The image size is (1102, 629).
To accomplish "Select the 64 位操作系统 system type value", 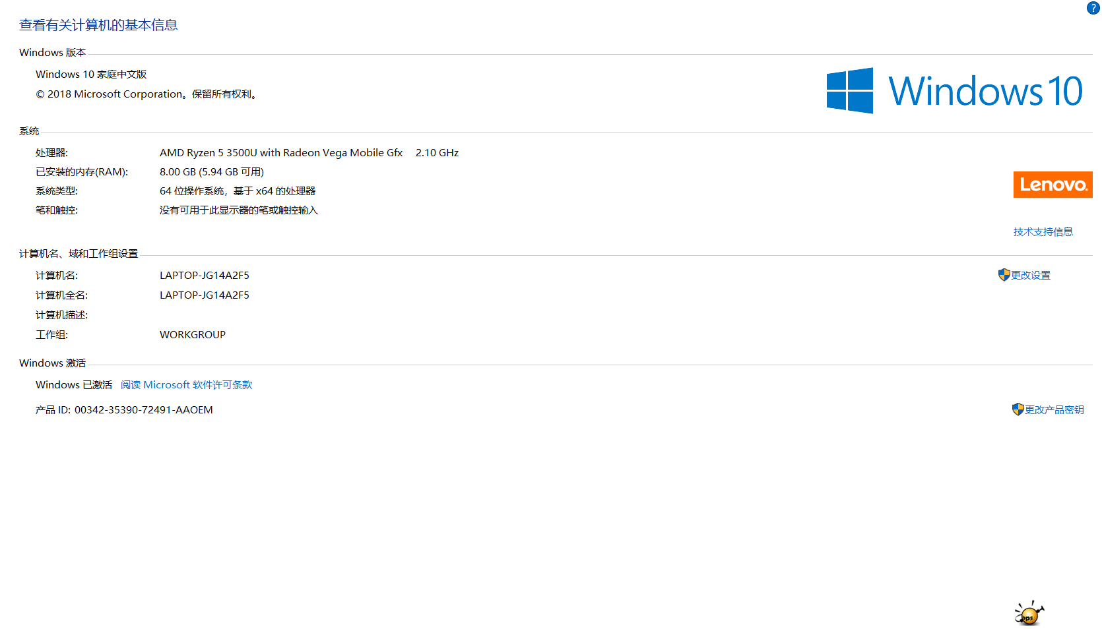I will (238, 191).
